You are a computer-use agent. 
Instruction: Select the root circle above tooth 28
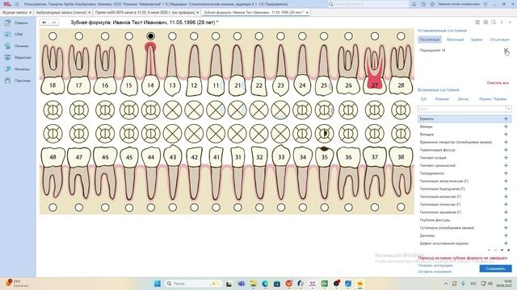[401, 36]
